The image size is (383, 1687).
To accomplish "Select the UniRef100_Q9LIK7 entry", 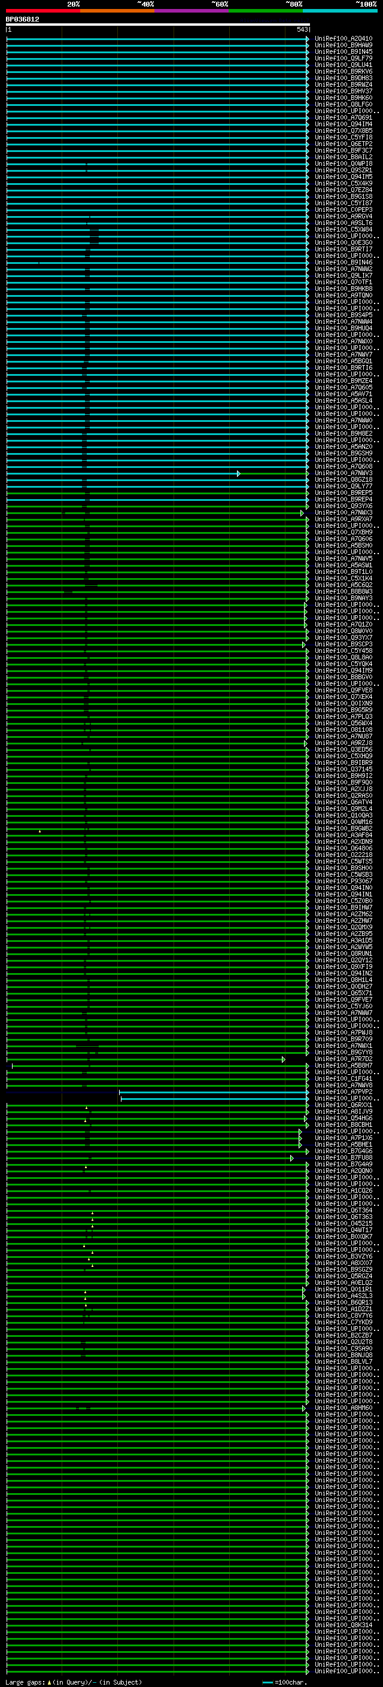I will 343,276.
